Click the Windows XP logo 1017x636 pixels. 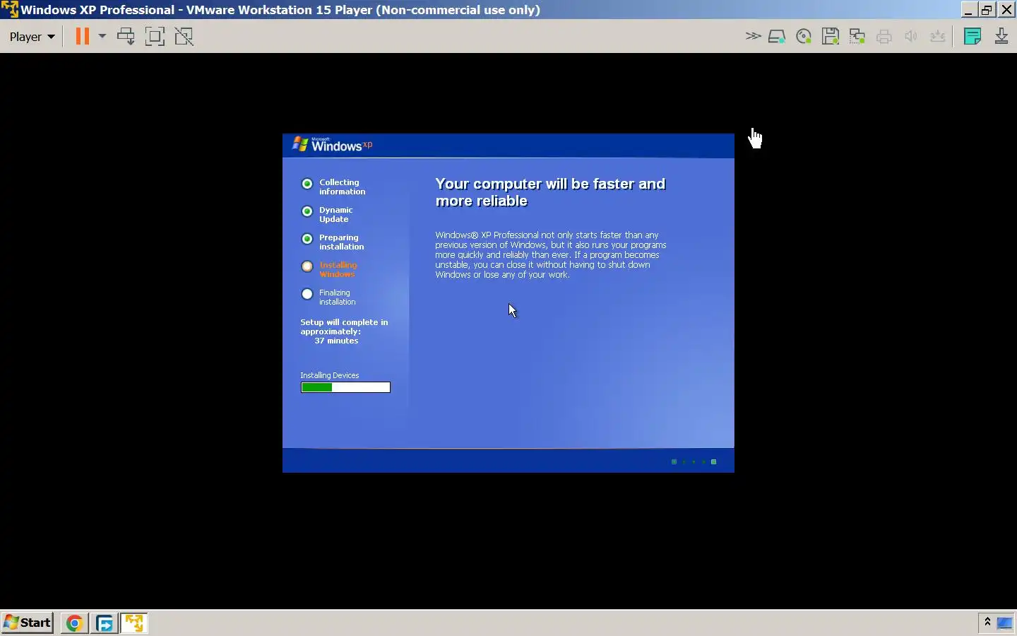(332, 145)
